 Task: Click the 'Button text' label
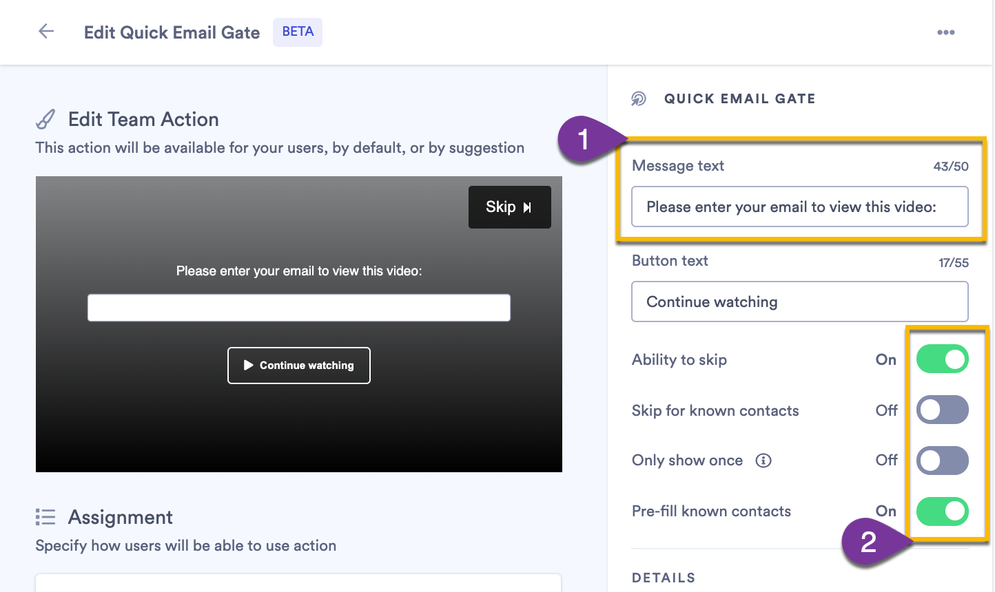(670, 261)
